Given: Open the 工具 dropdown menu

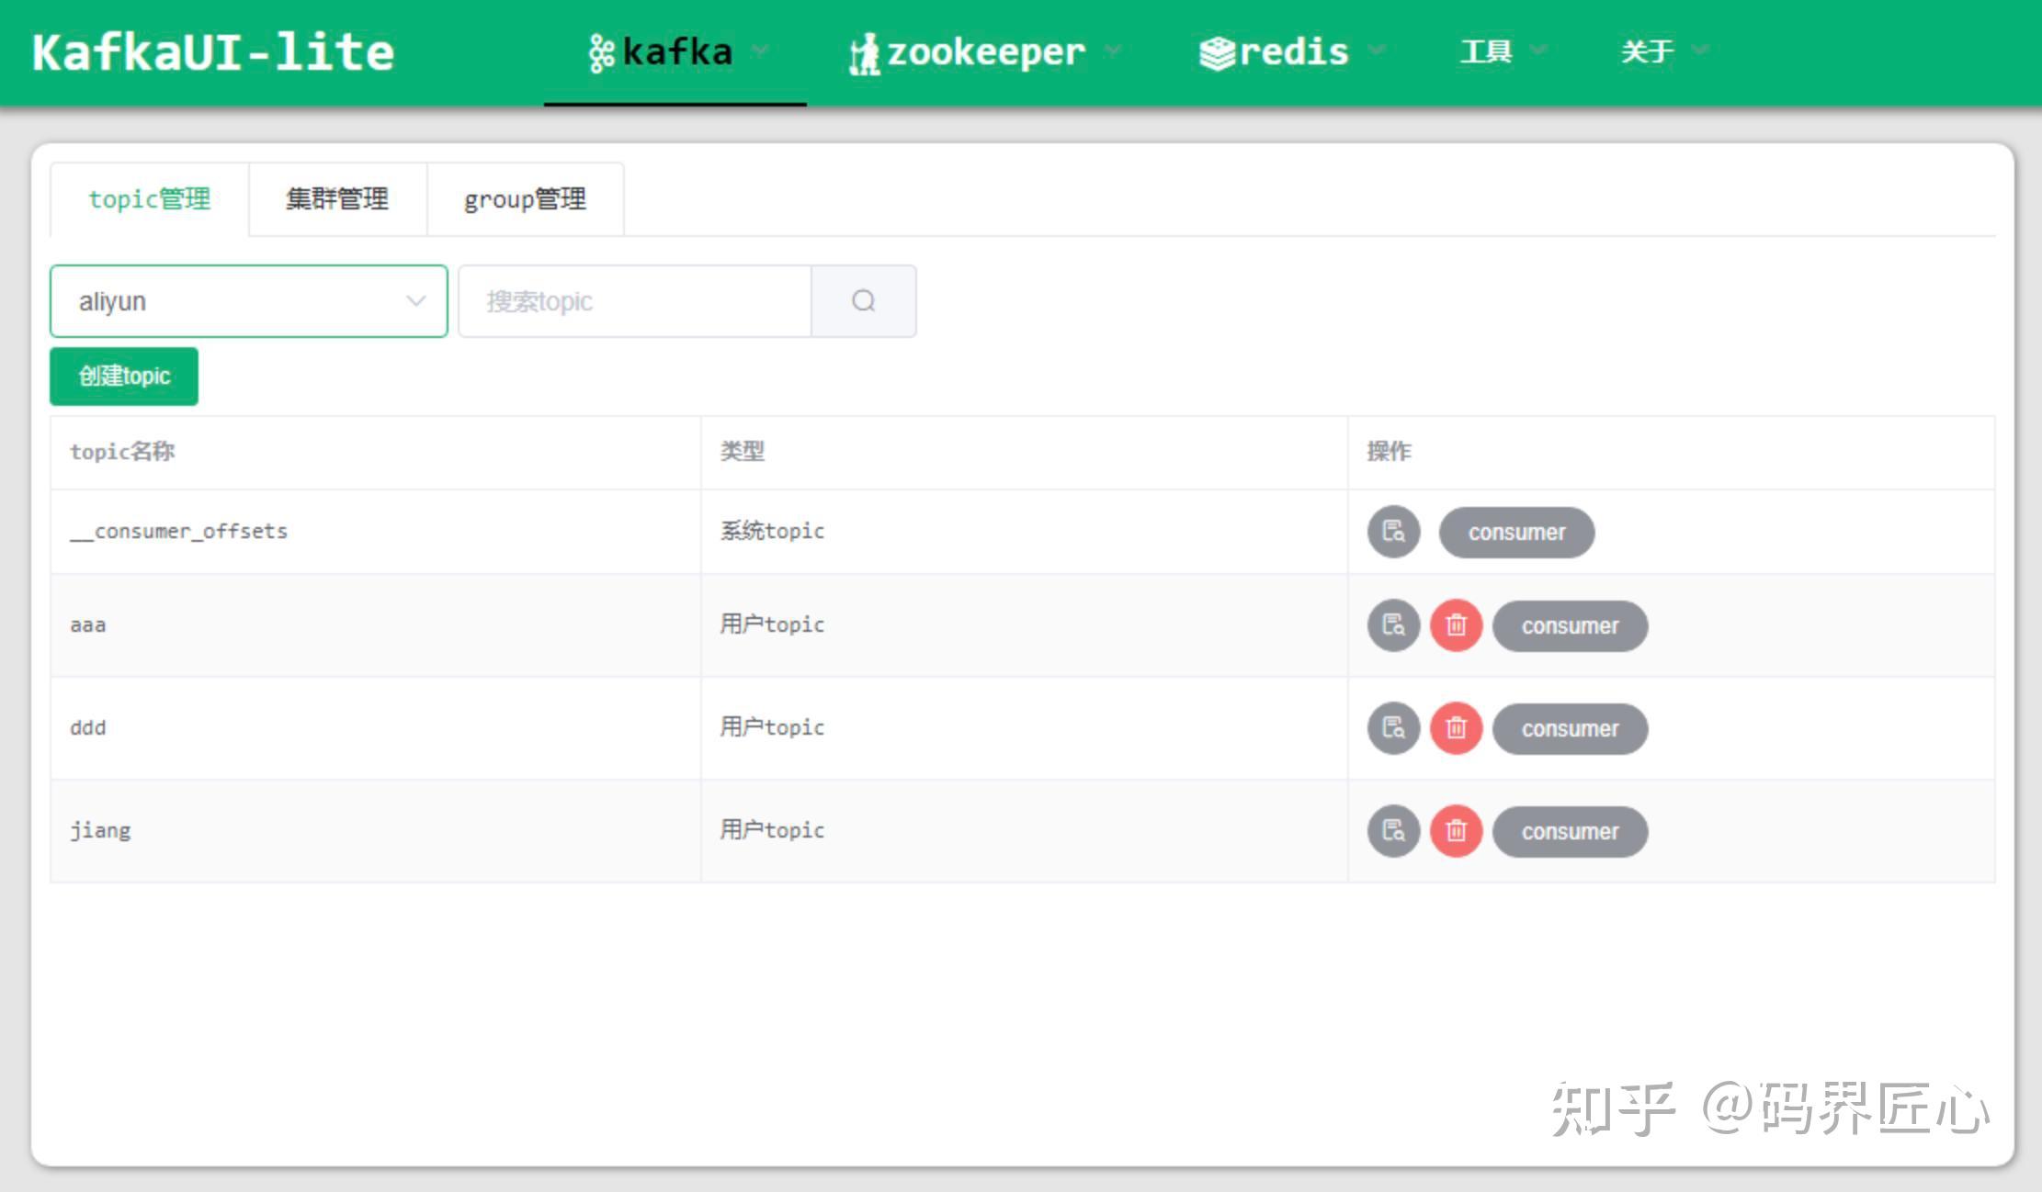Looking at the screenshot, I should click(1484, 51).
